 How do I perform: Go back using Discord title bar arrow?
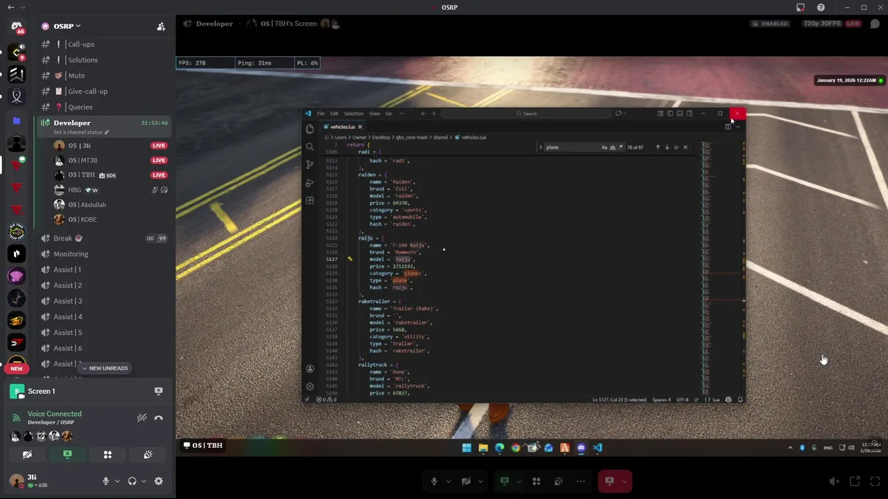(x=10, y=8)
